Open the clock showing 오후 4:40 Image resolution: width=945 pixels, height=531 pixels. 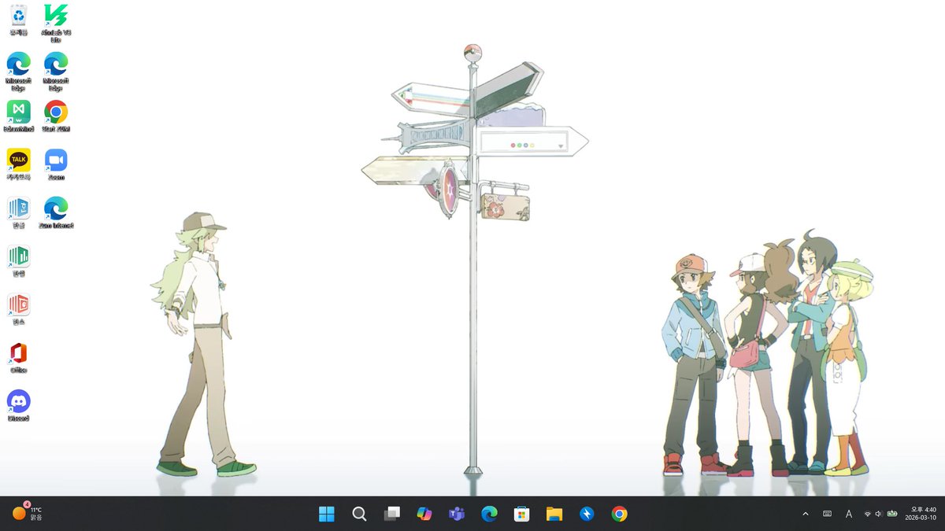pyautogui.click(x=924, y=509)
